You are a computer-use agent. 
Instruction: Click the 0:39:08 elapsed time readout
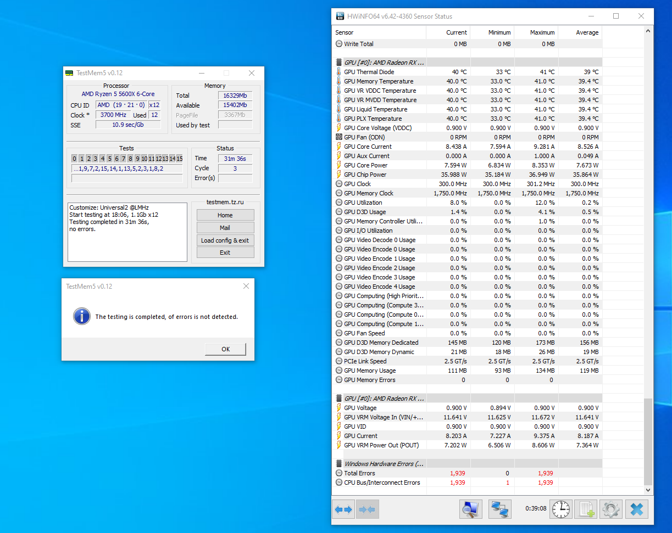pyautogui.click(x=536, y=508)
